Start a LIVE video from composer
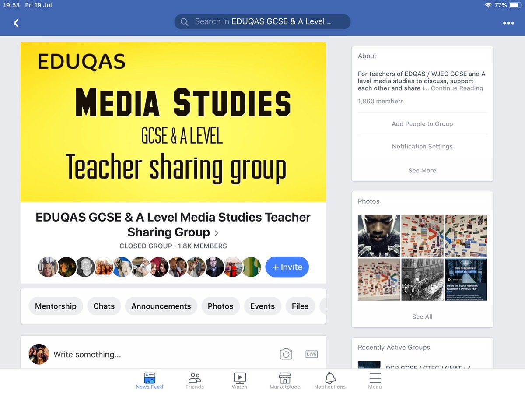 pos(311,354)
